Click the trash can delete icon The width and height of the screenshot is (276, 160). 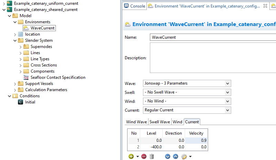152,156
